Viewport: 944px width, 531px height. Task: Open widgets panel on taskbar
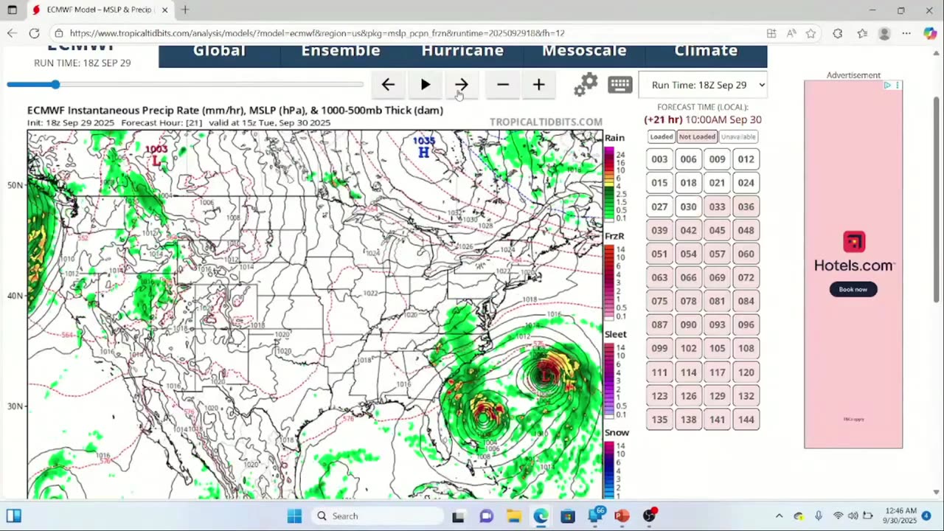pyautogui.click(x=13, y=516)
